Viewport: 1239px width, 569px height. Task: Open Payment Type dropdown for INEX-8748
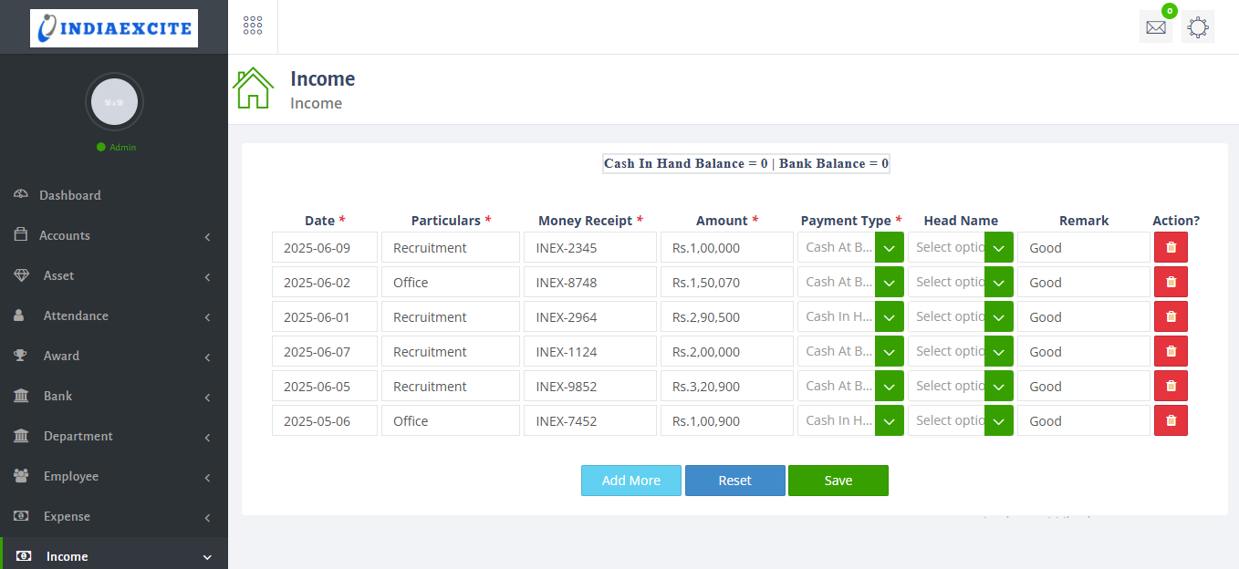point(889,283)
